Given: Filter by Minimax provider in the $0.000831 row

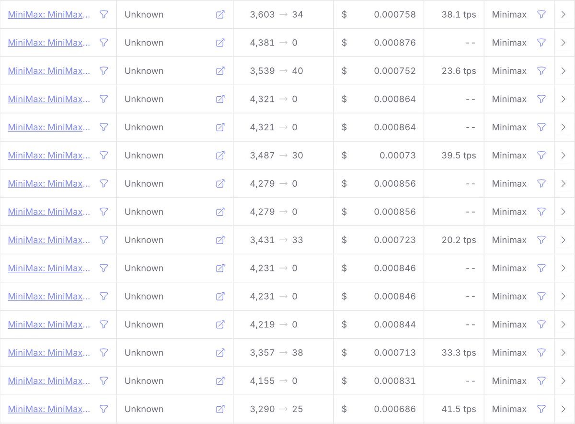Looking at the screenshot, I should (541, 381).
